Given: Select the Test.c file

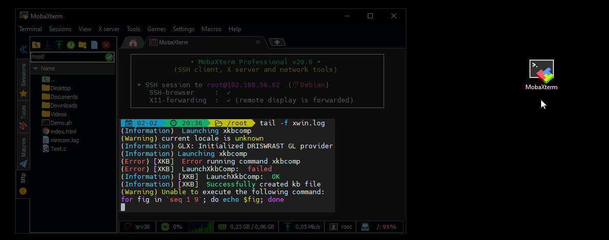Looking at the screenshot, I should click(x=54, y=148).
